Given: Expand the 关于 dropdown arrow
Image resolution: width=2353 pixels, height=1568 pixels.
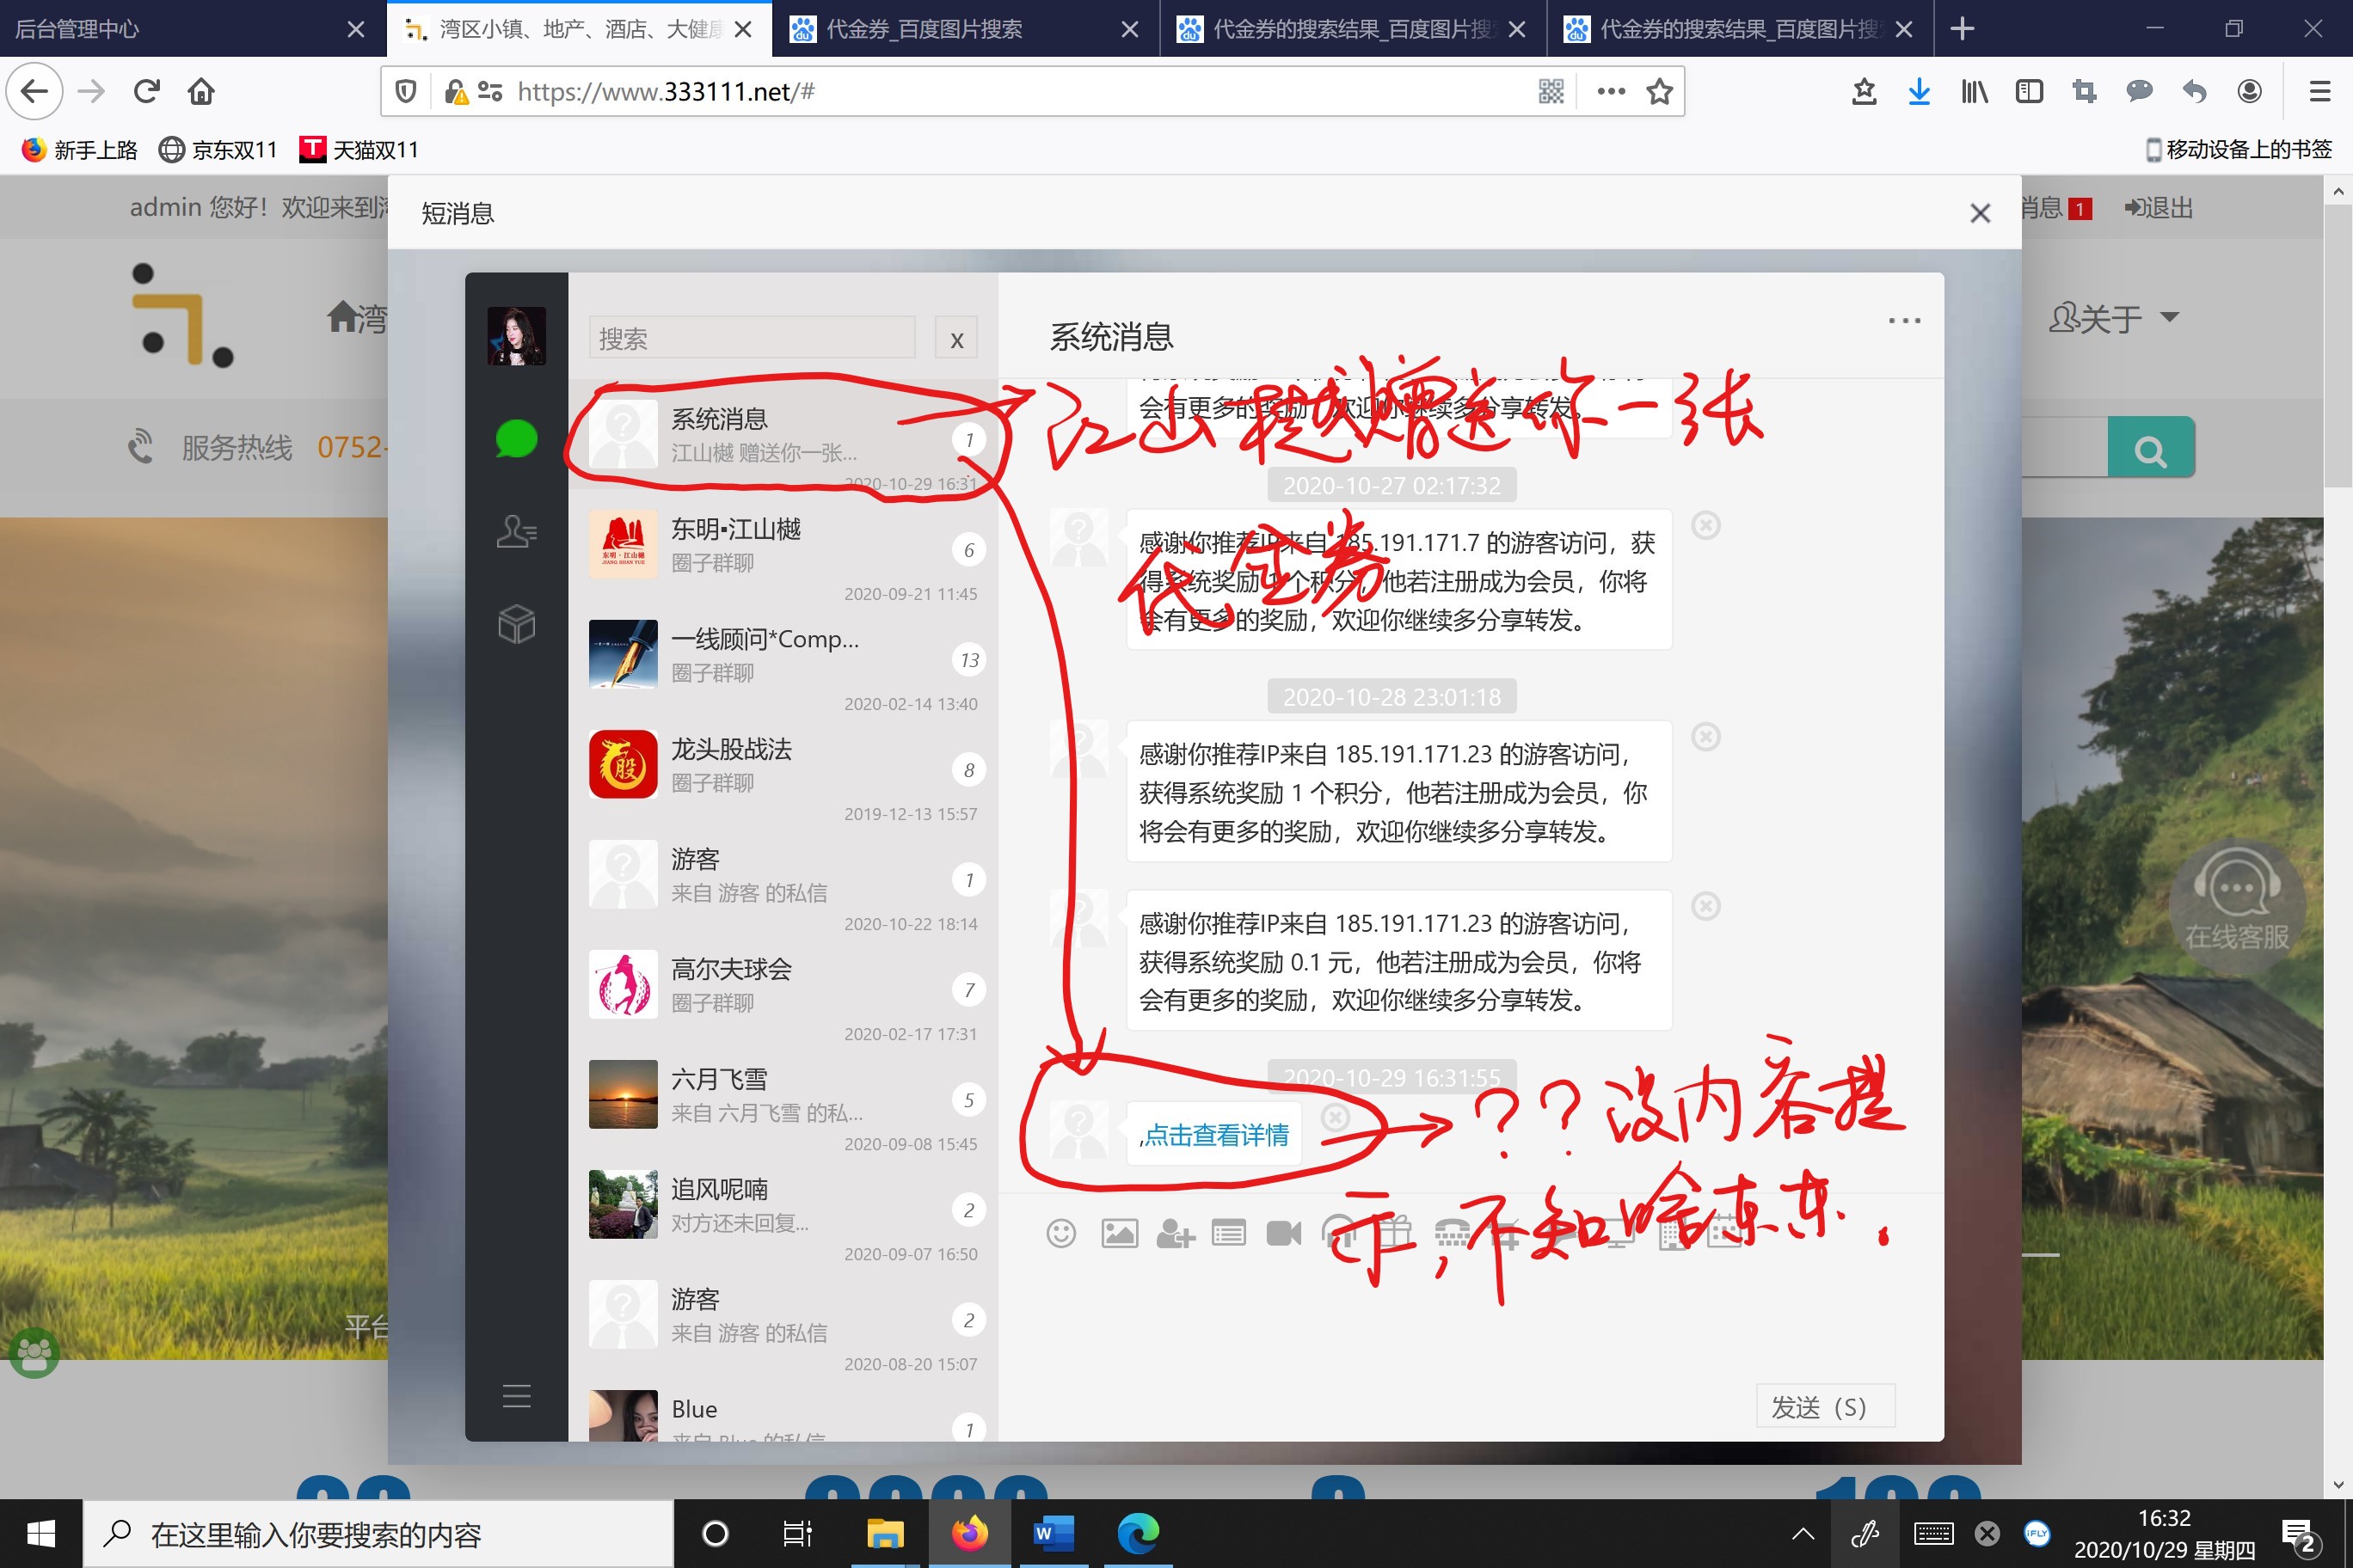Looking at the screenshot, I should coord(2169,317).
